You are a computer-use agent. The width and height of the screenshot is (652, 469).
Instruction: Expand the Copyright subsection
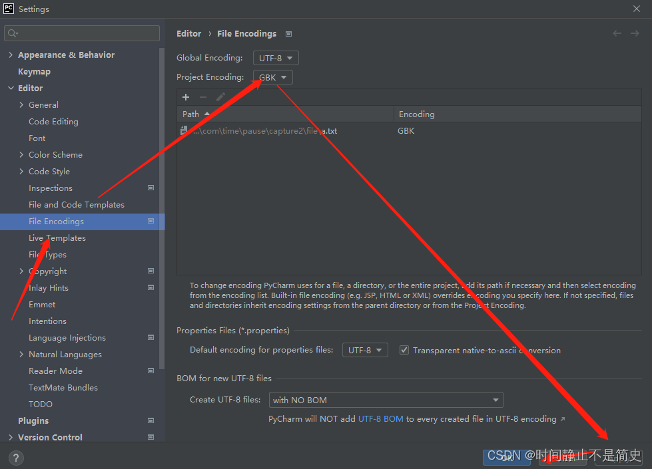click(x=21, y=271)
